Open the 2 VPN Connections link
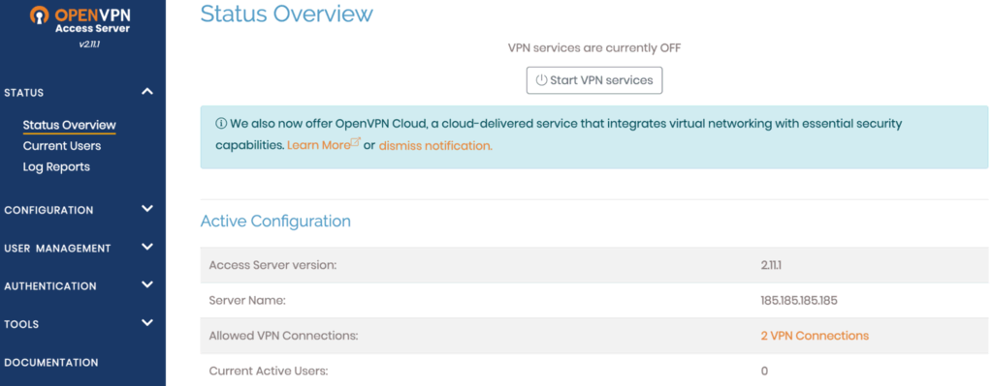 pos(815,336)
